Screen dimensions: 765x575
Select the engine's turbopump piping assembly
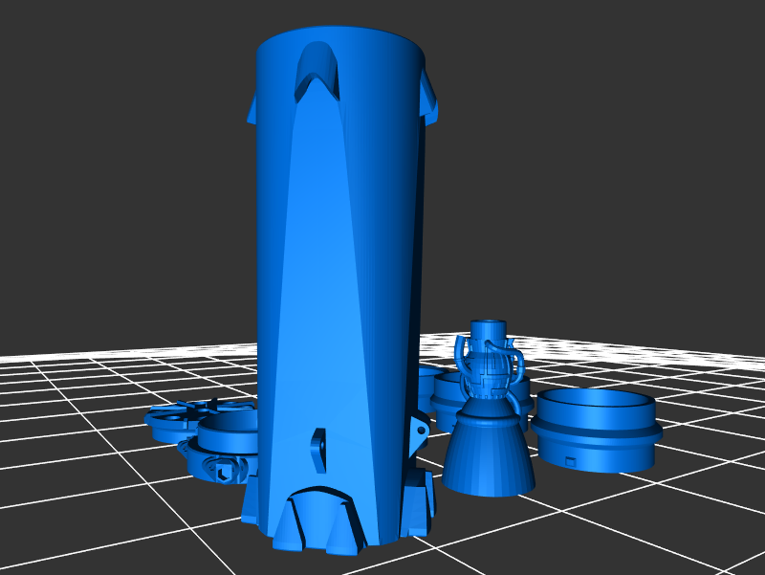(x=490, y=368)
